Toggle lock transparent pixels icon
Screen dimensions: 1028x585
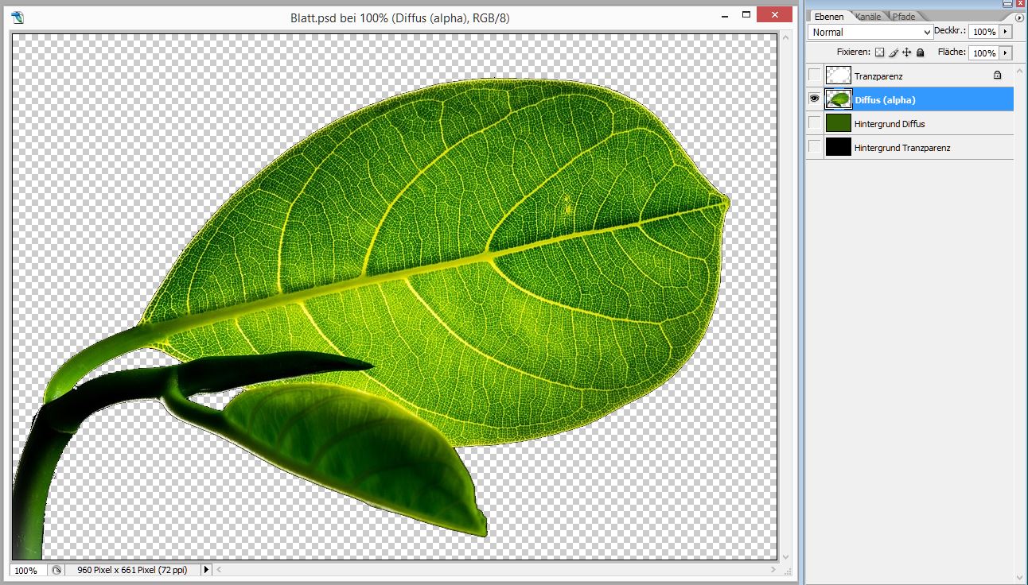[879, 52]
